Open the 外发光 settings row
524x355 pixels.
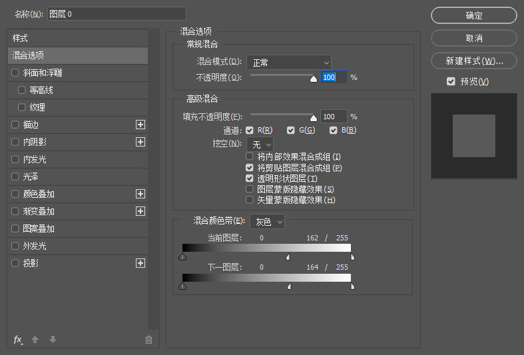coord(78,246)
